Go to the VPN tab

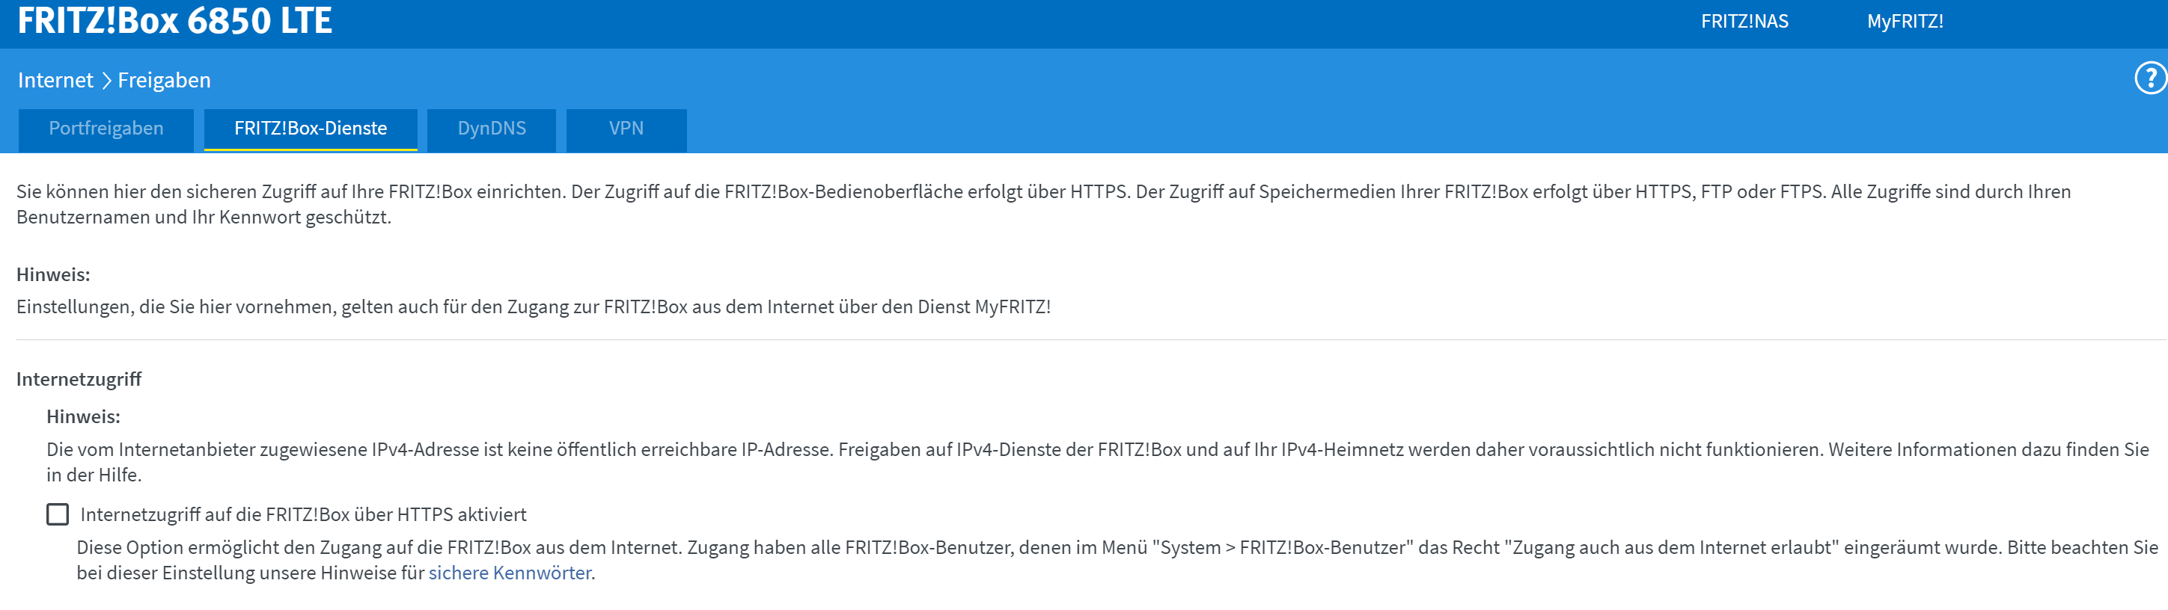[x=626, y=129]
